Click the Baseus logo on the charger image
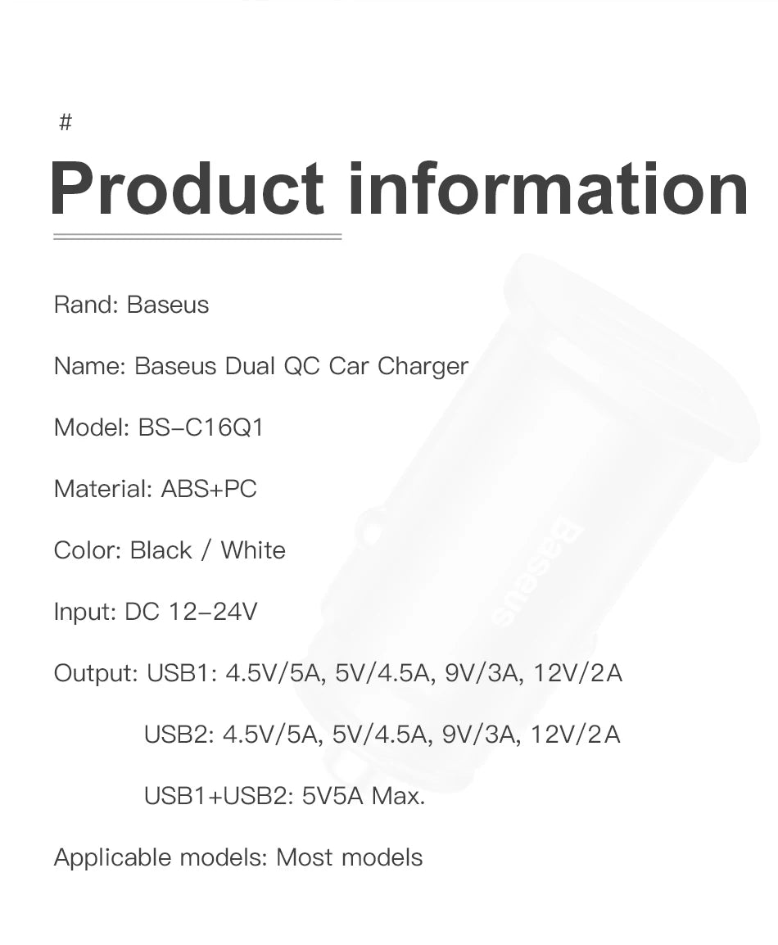 pos(537,575)
